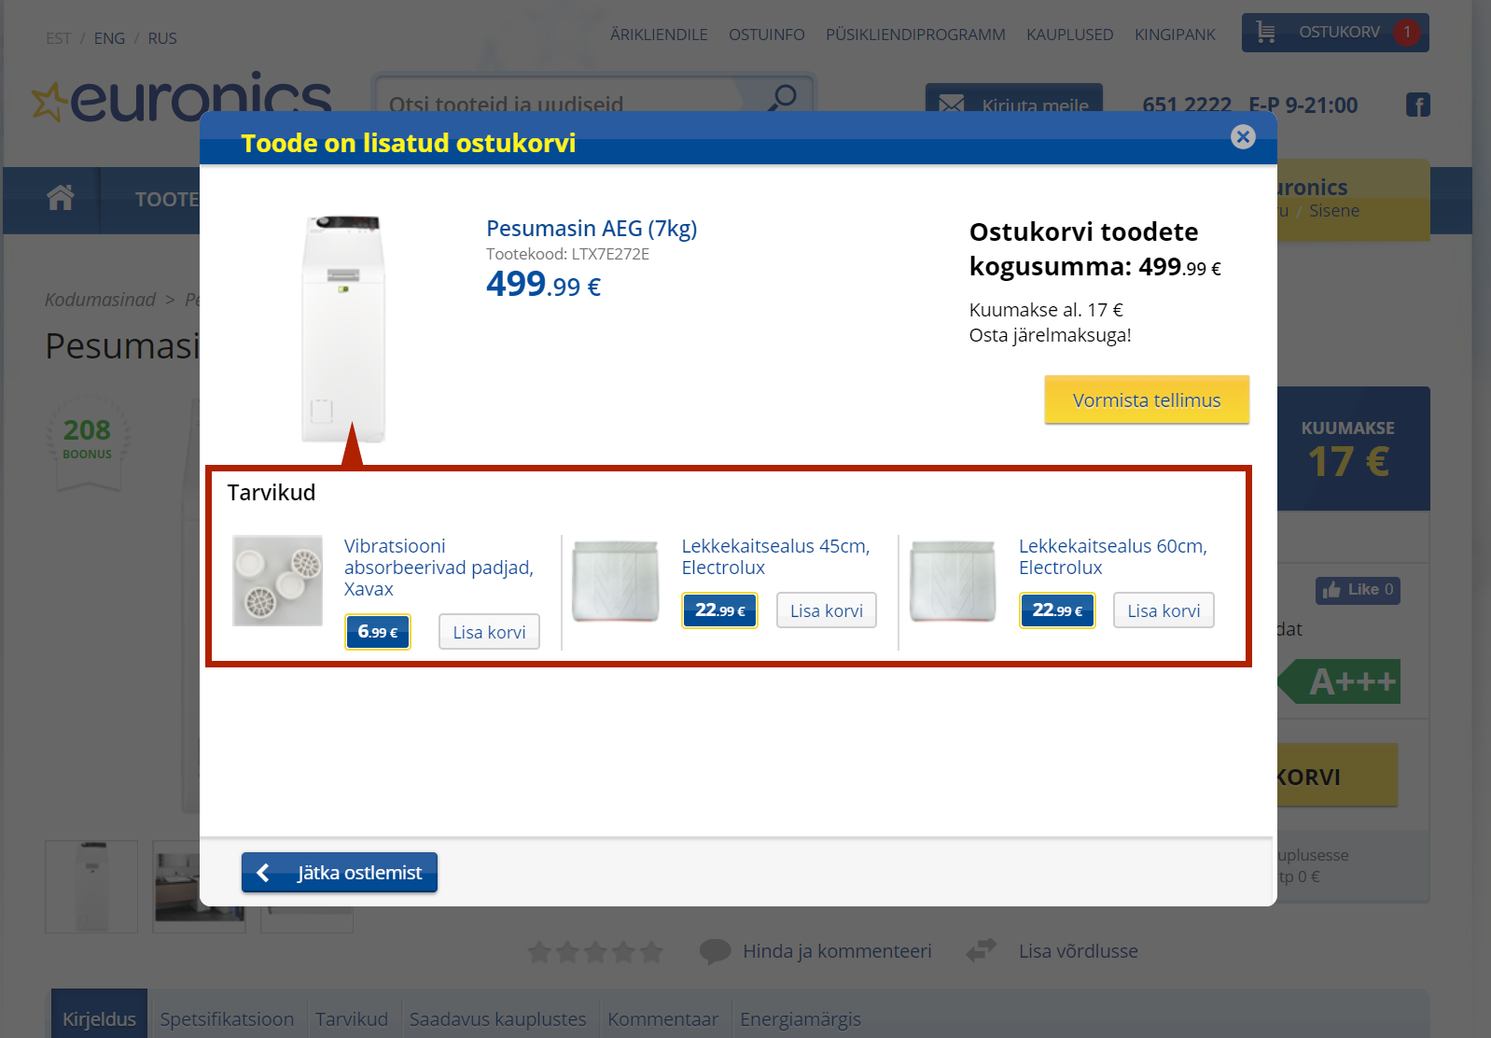Click Lisa võrdlusse link
The width and height of the screenshot is (1491, 1038).
click(x=1079, y=951)
